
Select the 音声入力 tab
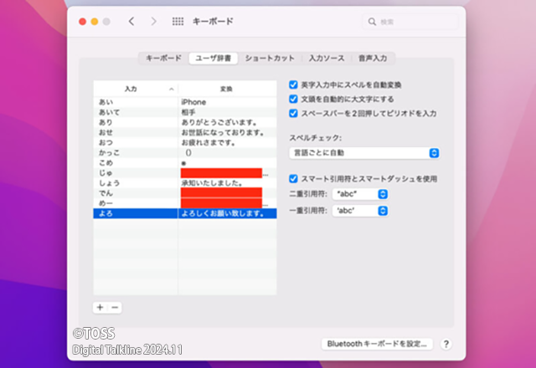(373, 59)
